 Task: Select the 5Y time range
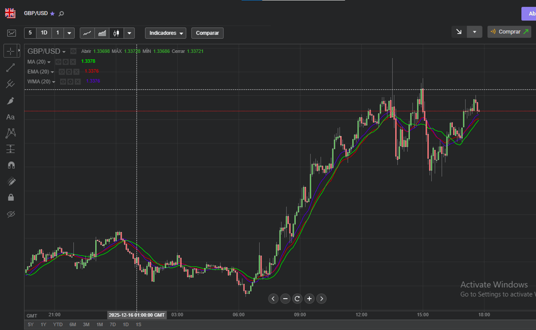tap(31, 325)
